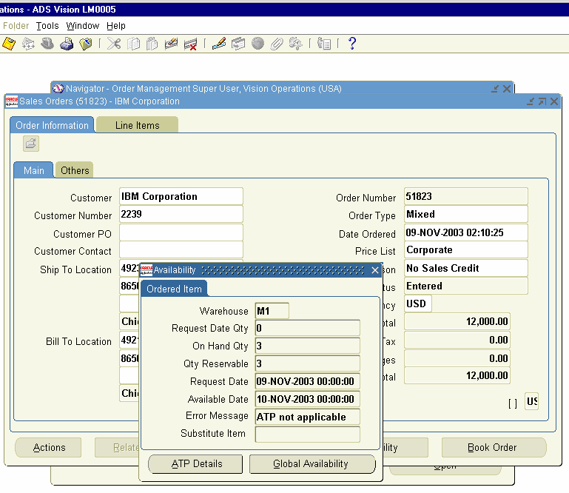Click the Translations globe icon
This screenshot has width=569, height=493.
(x=257, y=44)
